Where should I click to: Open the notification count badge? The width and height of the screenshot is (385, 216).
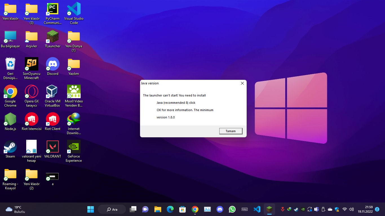point(377,209)
